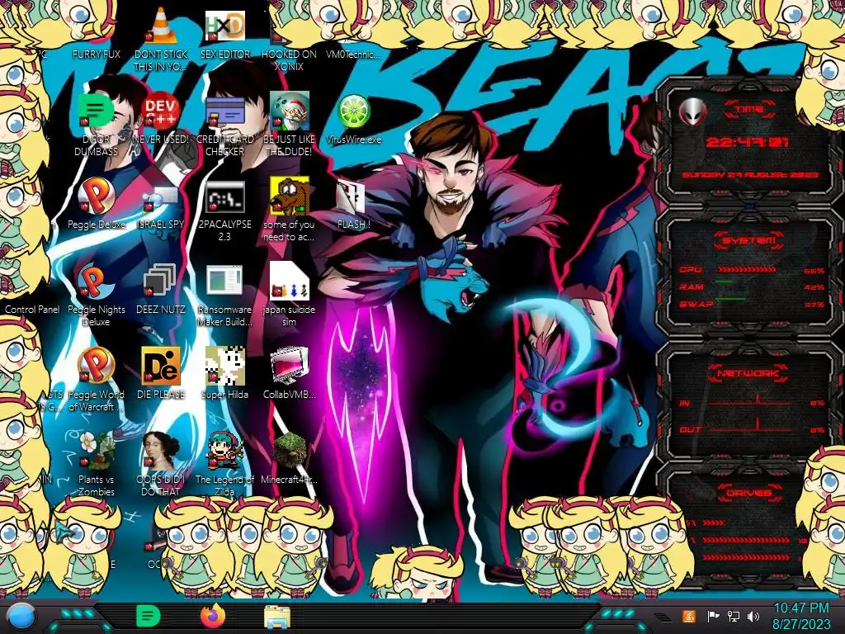Launch Peggle World of Warcraft

[x=96, y=380]
